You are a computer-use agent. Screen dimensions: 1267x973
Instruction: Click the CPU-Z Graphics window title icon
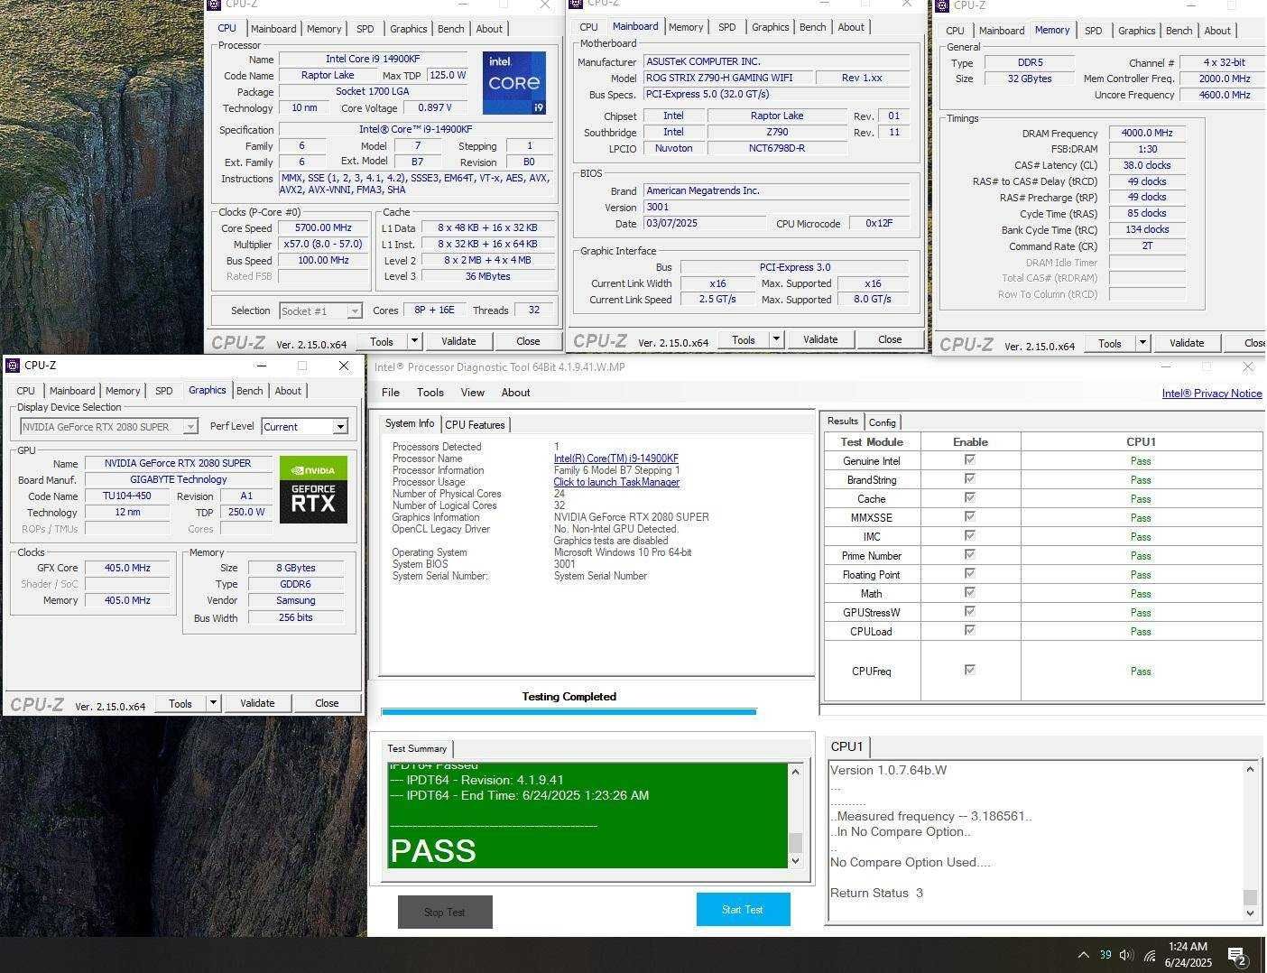(x=13, y=366)
